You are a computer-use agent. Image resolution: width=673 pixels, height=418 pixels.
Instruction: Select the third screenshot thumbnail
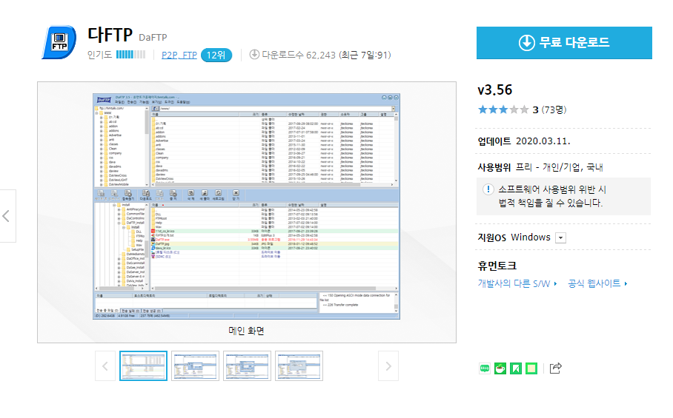pyautogui.click(x=248, y=365)
